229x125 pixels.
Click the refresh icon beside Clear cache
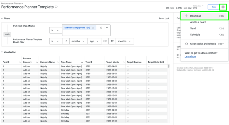(186, 44)
